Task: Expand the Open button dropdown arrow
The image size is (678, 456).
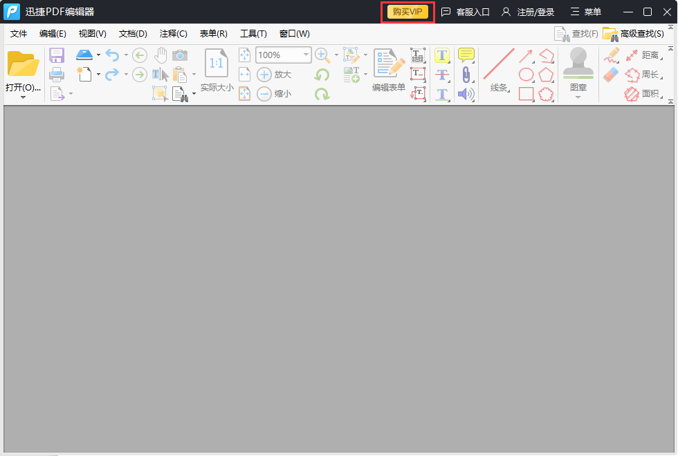Action: pyautogui.click(x=24, y=97)
